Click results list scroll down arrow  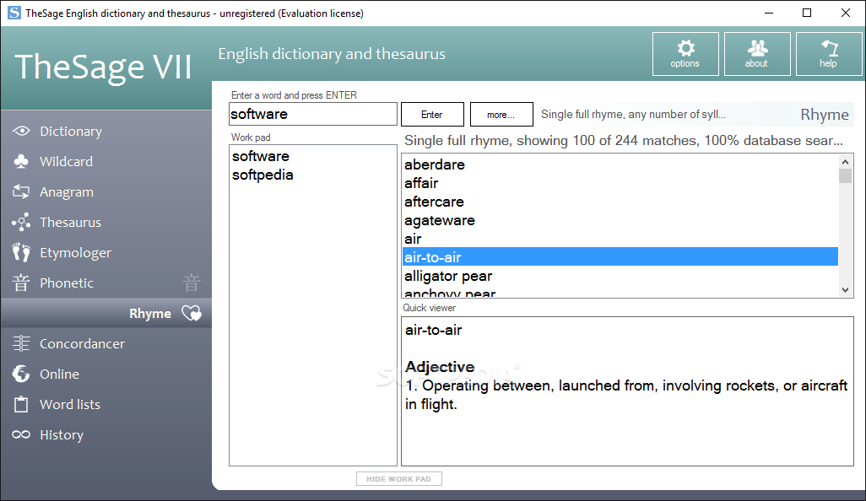click(845, 289)
